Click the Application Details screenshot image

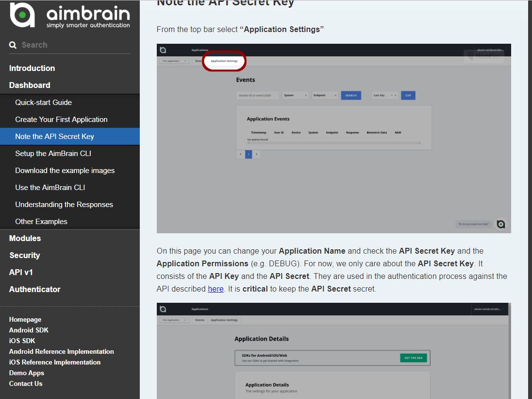tap(334, 351)
